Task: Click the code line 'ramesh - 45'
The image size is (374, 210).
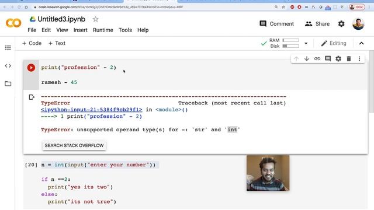Action: 59,82
